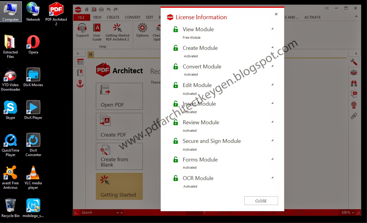Image resolution: width=367 pixels, height=223 pixels.
Task: Expand the View Module details triangle
Action: (272, 29)
